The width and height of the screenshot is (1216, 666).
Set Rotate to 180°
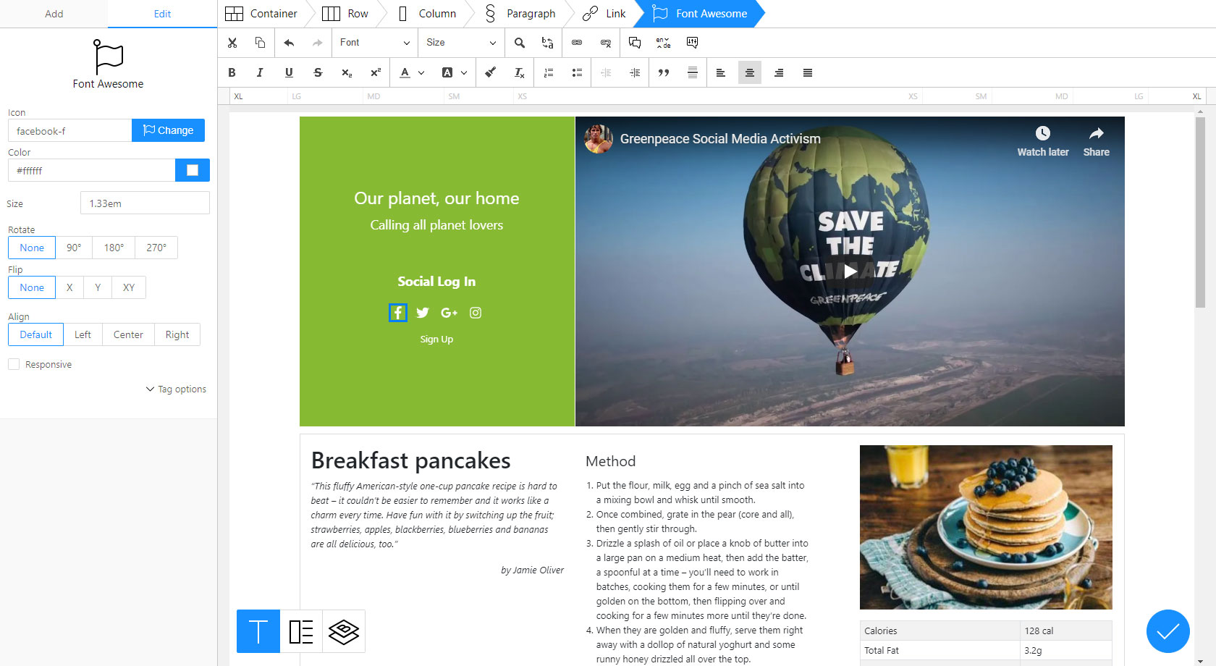(114, 248)
